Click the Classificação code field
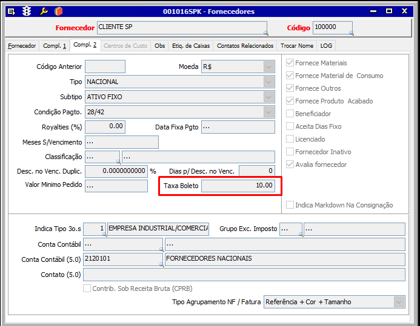 pyautogui.click(x=102, y=157)
